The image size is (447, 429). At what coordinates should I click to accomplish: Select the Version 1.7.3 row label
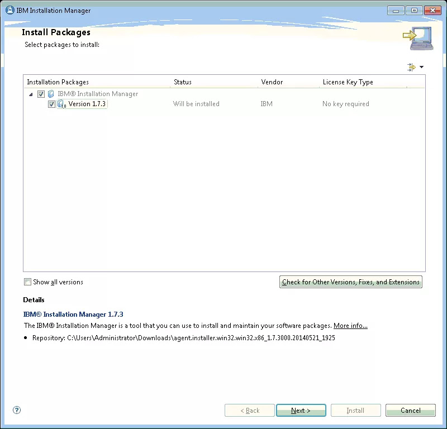pos(87,104)
